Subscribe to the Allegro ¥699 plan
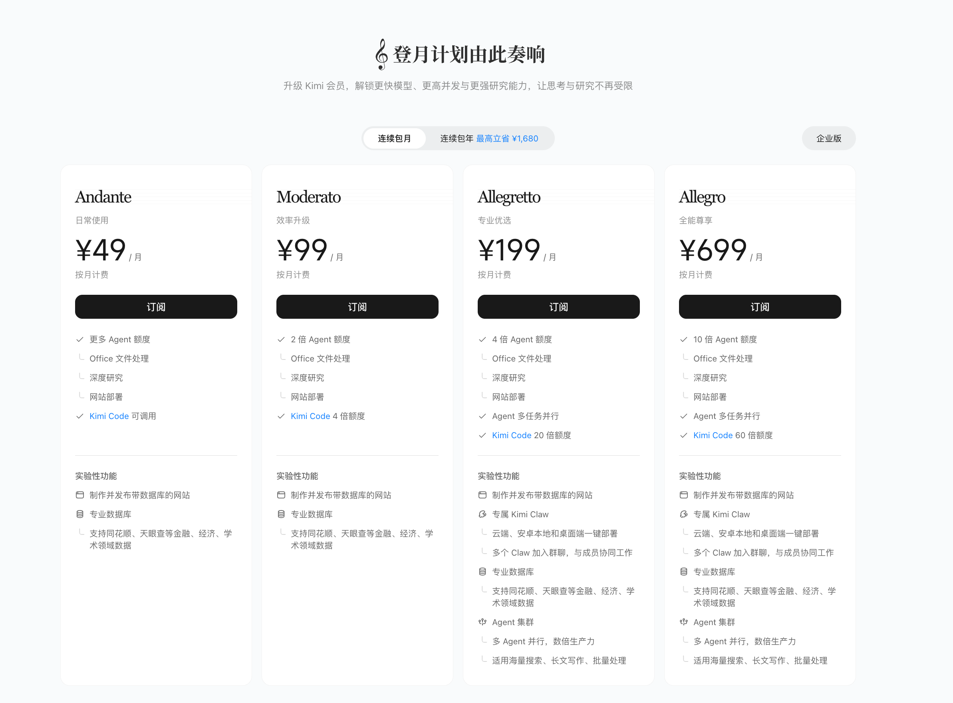The width and height of the screenshot is (953, 703). [x=759, y=307]
